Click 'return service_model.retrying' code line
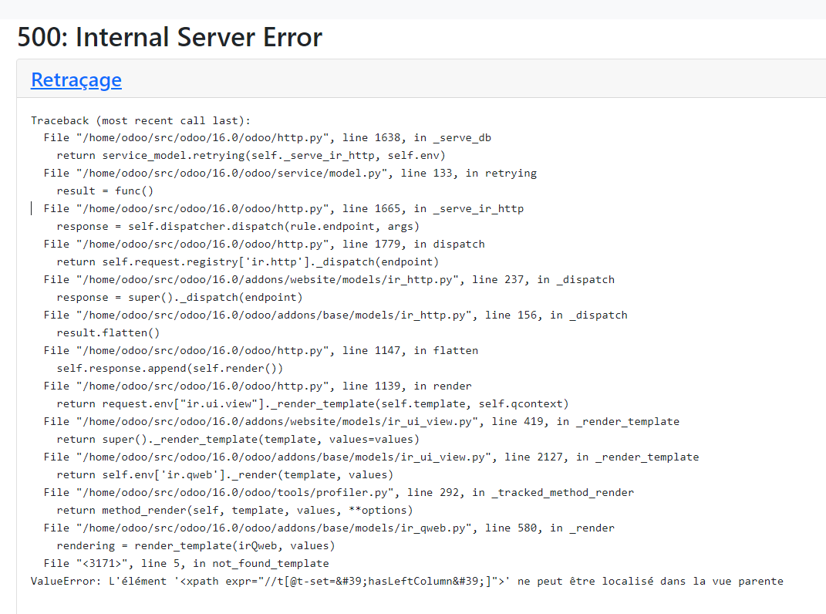Screen dimensions: 826x614 click(x=251, y=156)
